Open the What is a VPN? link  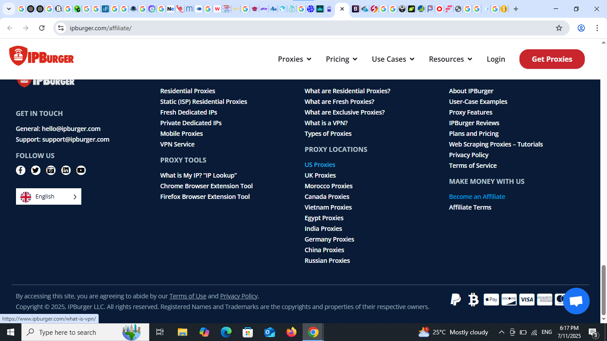pos(326,123)
